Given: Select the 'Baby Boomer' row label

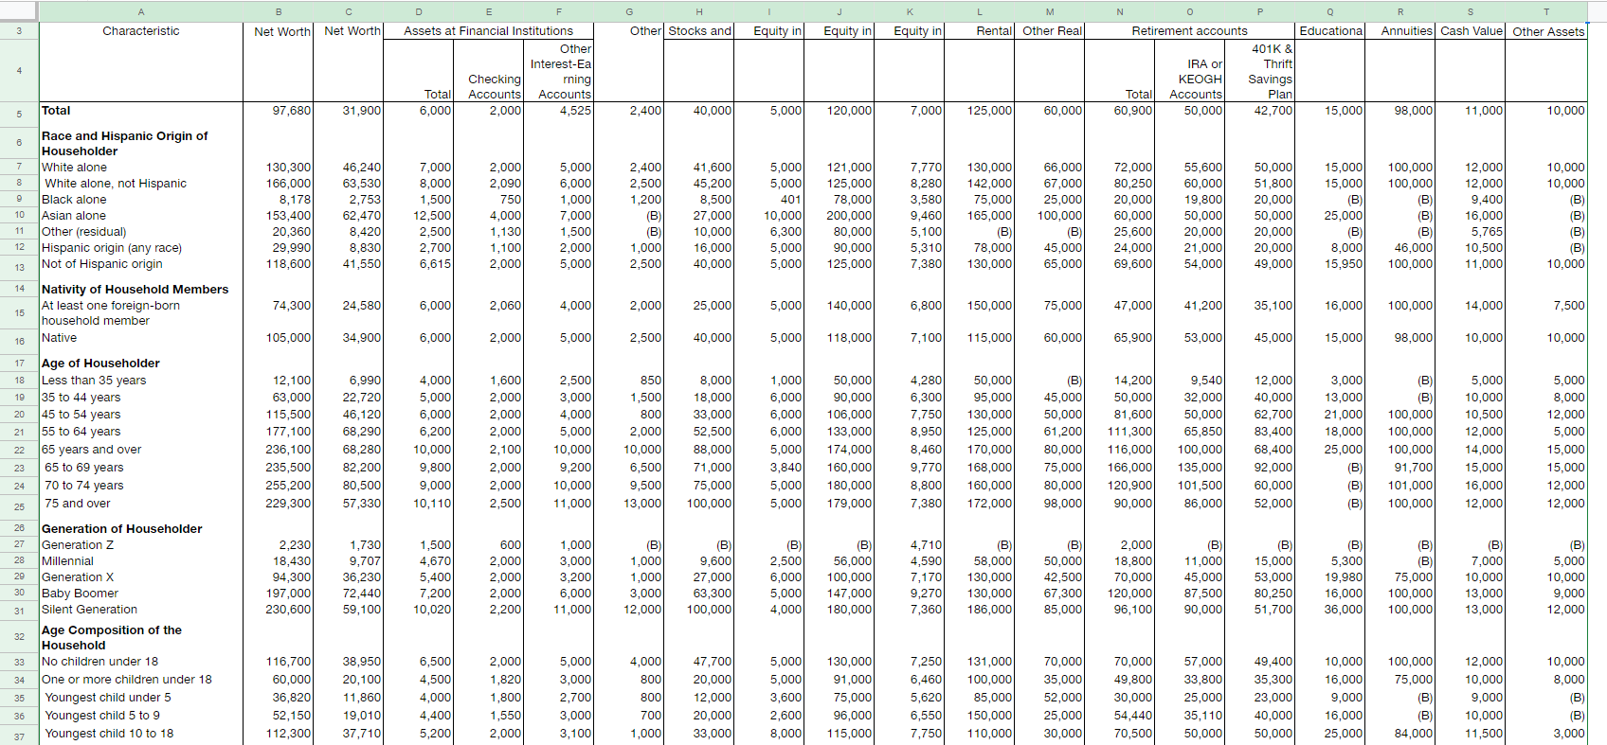Looking at the screenshot, I should tap(141, 594).
